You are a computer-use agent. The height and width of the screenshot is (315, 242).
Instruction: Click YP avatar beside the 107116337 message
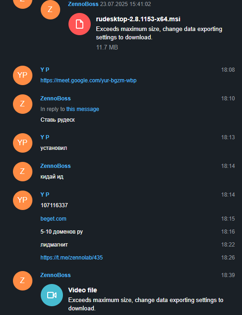pos(23,200)
